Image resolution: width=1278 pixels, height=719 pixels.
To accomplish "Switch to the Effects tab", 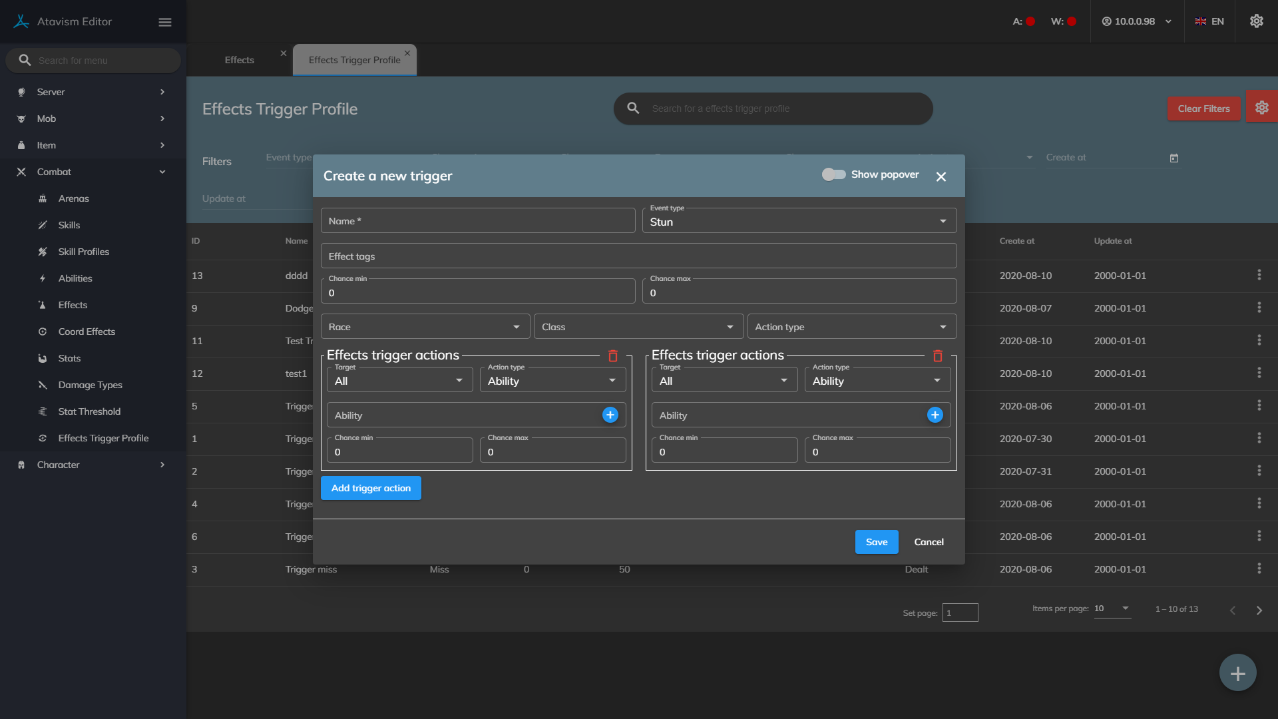I will coord(239,60).
